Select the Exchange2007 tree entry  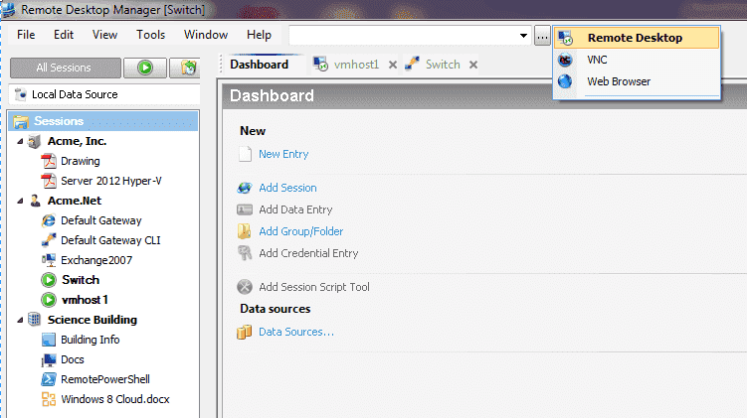(96, 260)
